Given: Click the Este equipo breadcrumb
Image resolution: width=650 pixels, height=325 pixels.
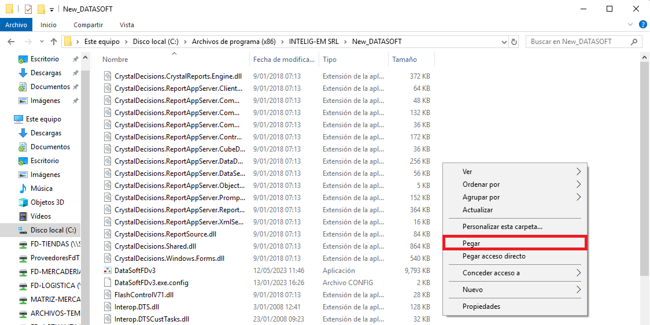Looking at the screenshot, I should pos(102,42).
